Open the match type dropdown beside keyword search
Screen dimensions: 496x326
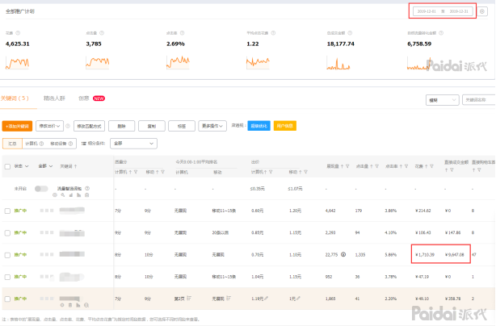[x=442, y=100]
